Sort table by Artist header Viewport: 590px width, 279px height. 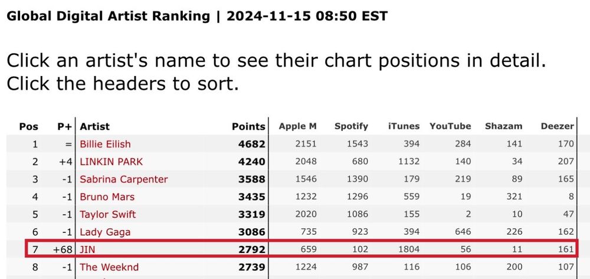94,126
